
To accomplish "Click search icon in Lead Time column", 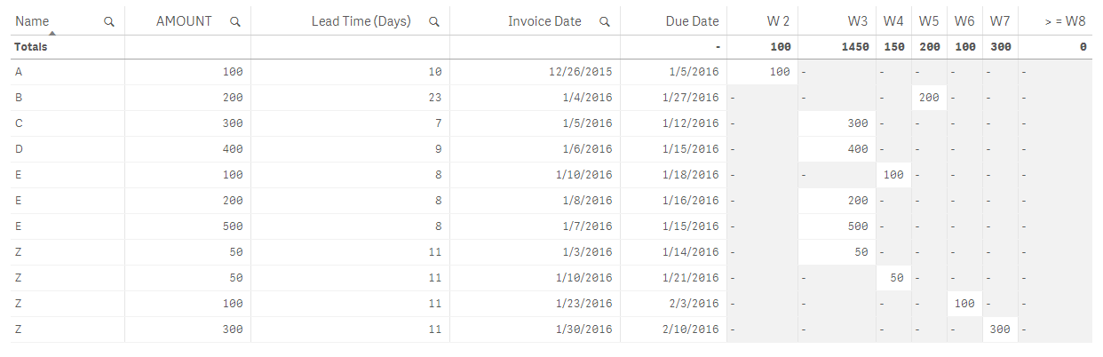I will tap(433, 21).
